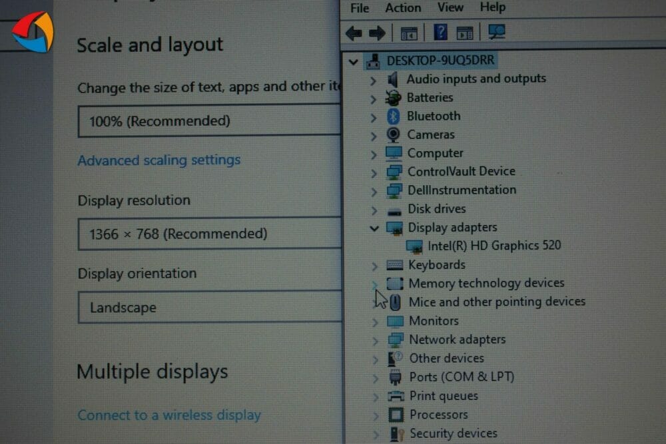Open the 1366 × 768 display resolution dropdown

(210, 234)
